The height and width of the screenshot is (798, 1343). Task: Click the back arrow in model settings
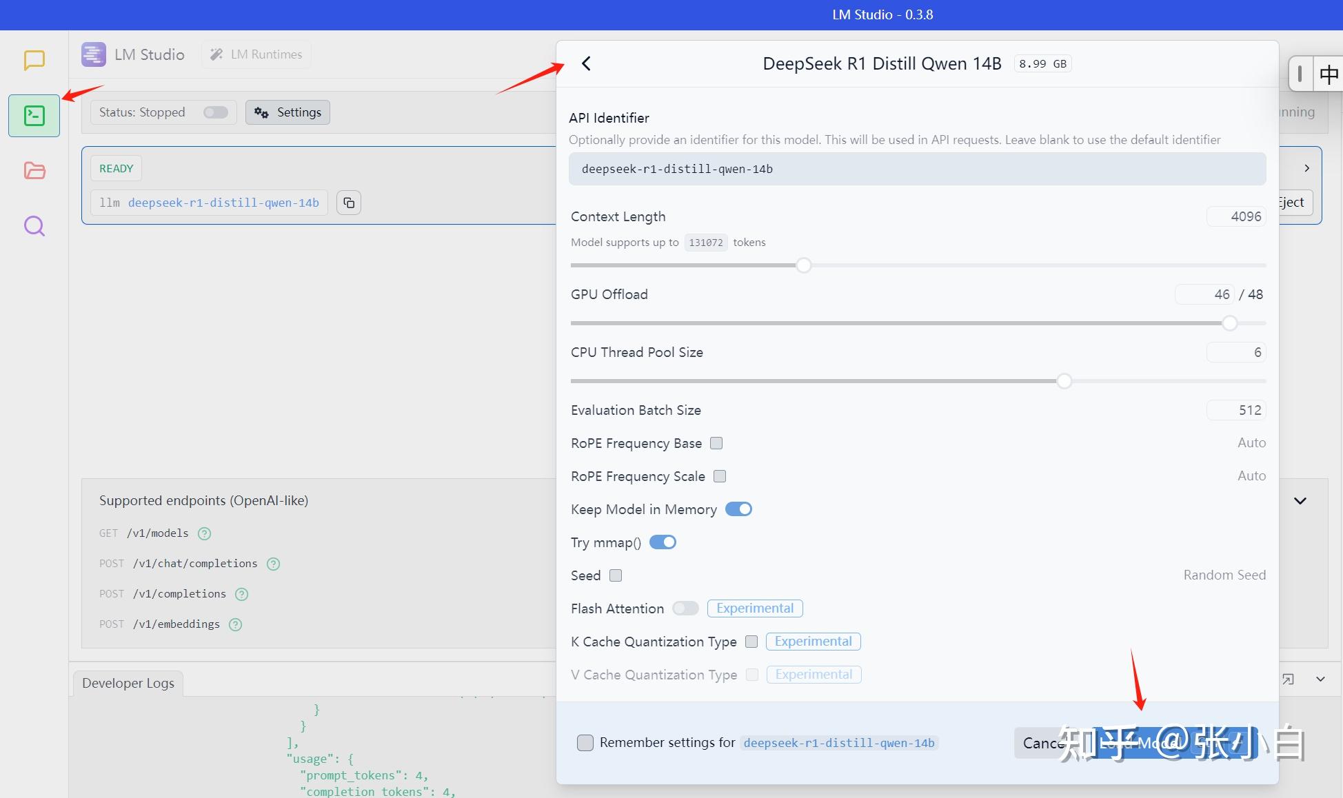click(586, 63)
